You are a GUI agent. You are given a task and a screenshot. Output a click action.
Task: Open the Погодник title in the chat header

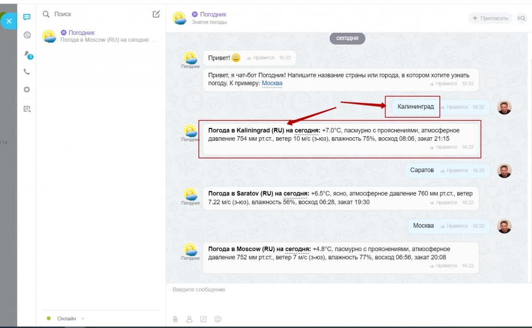pos(213,14)
